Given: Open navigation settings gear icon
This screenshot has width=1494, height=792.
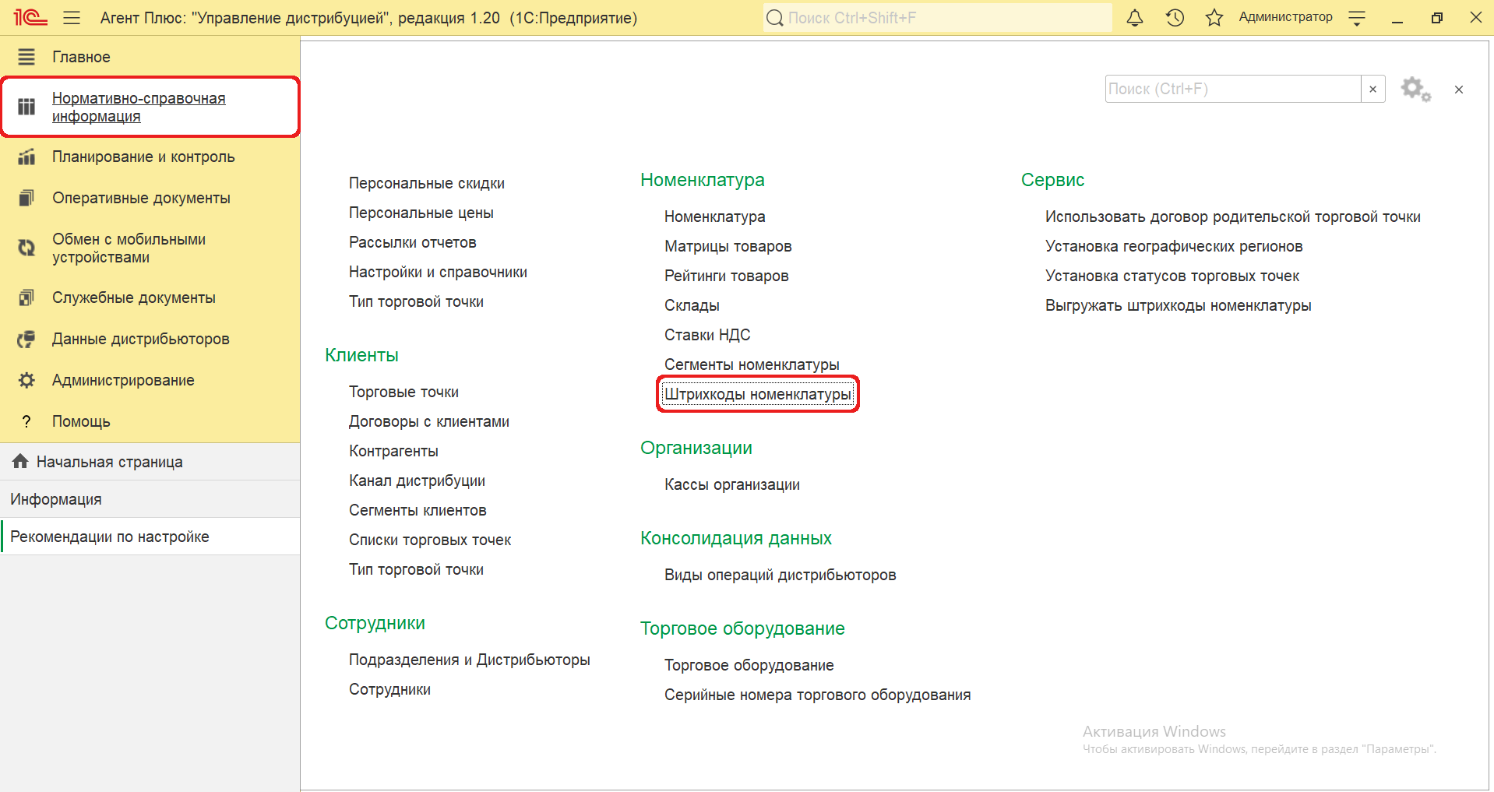Looking at the screenshot, I should tap(1415, 90).
